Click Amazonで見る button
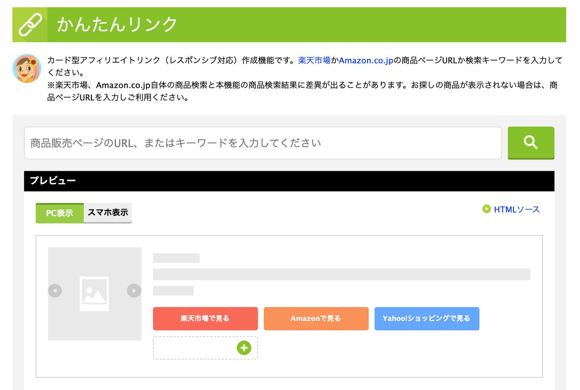580x390 pixels. 316,319
